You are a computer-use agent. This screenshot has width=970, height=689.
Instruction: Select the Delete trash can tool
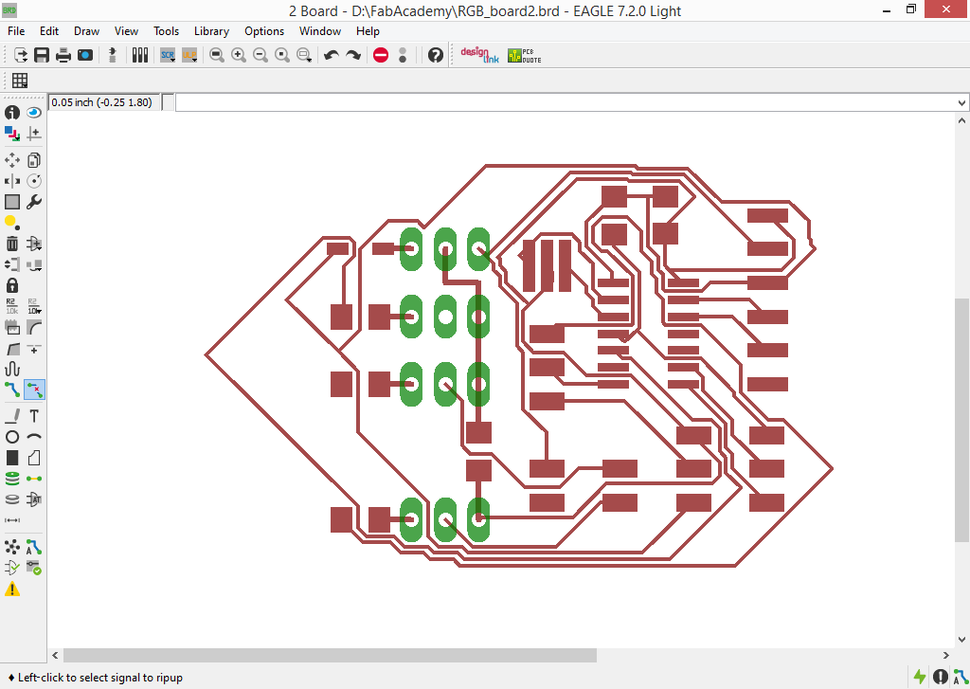[x=11, y=244]
